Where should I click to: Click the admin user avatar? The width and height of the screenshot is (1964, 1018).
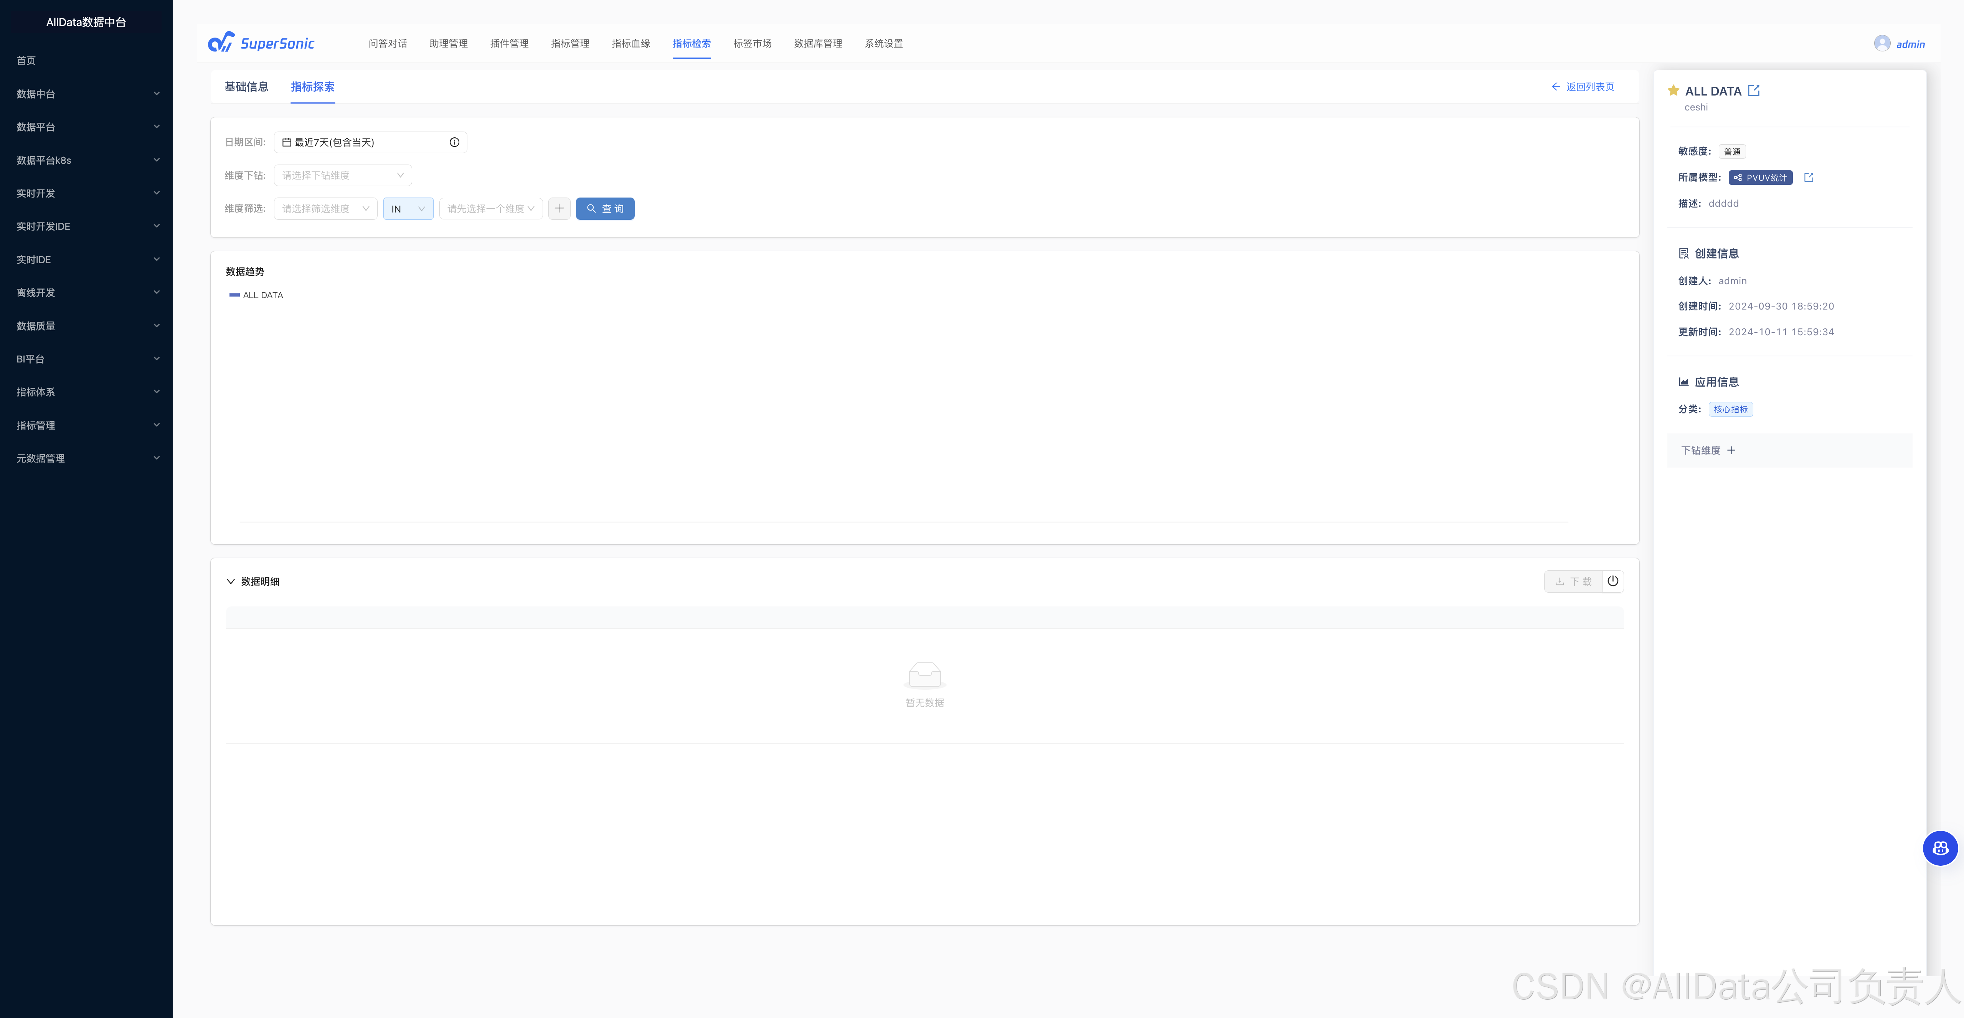[1881, 43]
